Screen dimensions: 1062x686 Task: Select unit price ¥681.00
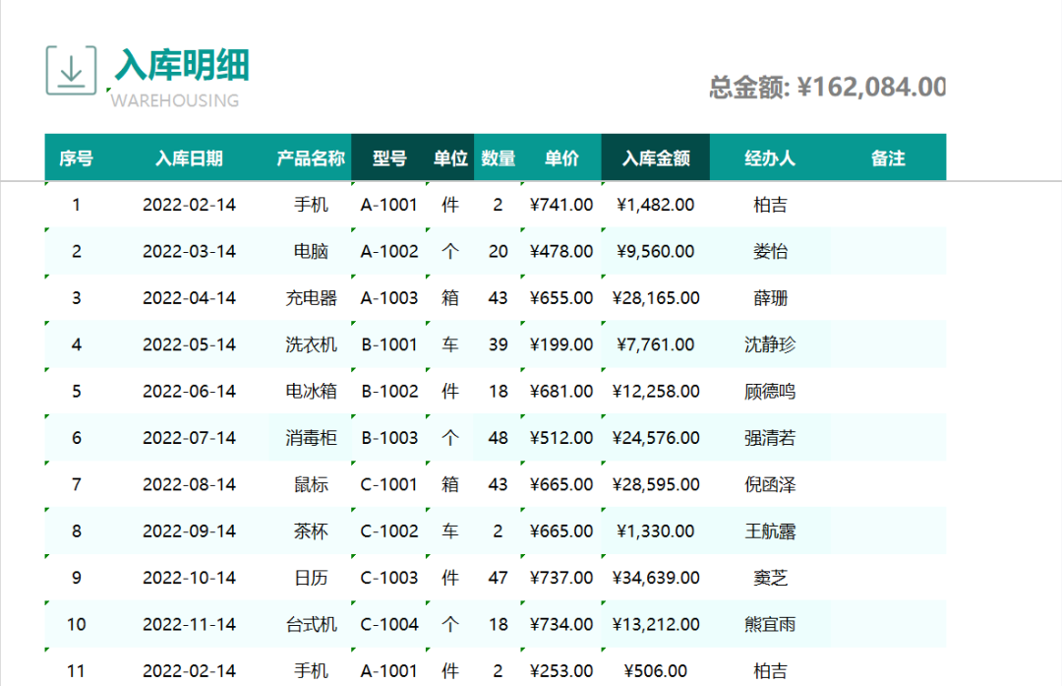click(561, 391)
